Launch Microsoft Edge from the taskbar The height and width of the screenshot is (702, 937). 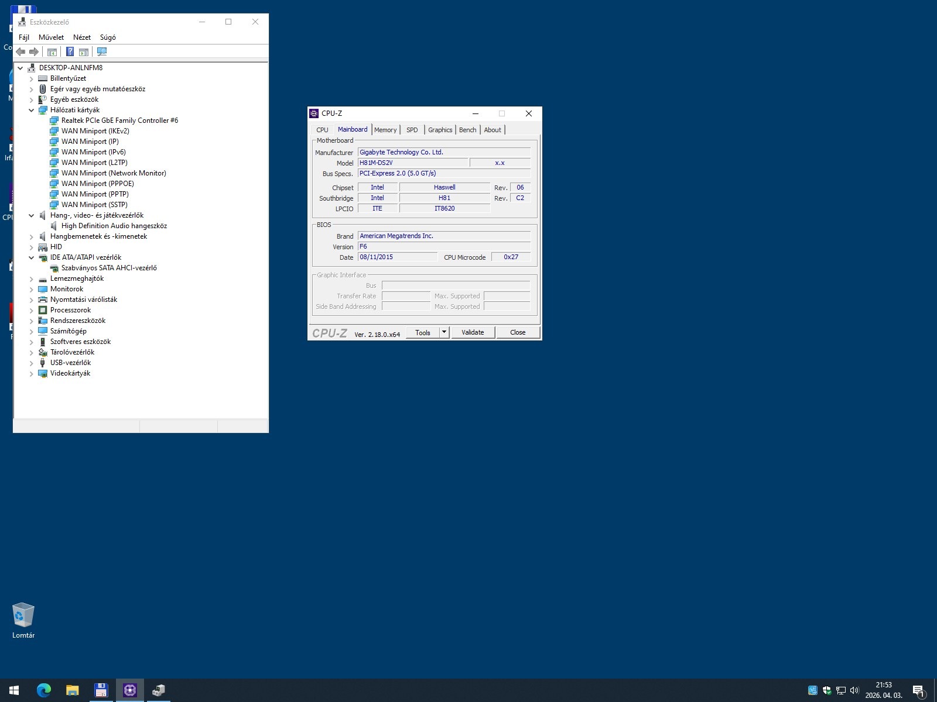[43, 690]
